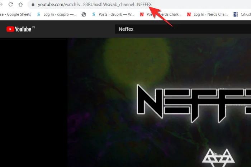
Task: Focus the YouTube search box containing Neffex
Action: click(x=179, y=29)
